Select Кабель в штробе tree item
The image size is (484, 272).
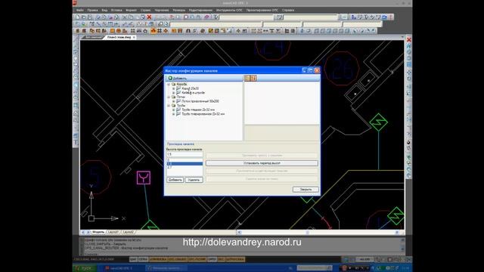(x=194, y=93)
